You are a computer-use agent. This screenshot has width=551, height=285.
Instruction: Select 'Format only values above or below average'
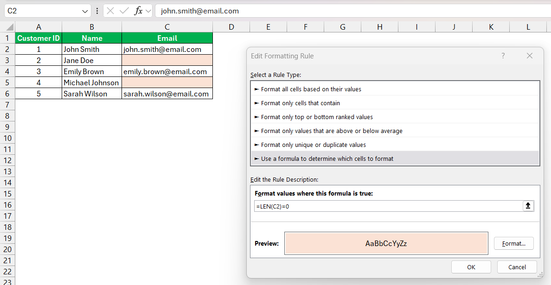click(x=395, y=131)
